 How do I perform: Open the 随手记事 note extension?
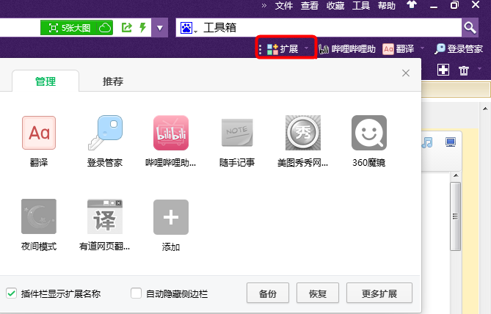click(x=237, y=133)
